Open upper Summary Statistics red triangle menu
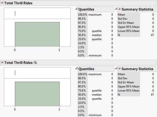 (x=120, y=9)
